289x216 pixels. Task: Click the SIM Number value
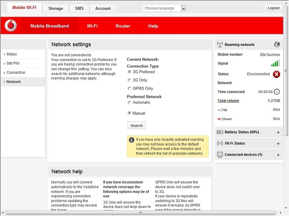270,55
